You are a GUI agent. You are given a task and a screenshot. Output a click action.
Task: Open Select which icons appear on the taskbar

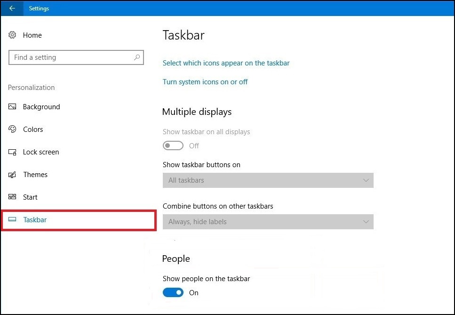[x=226, y=63]
